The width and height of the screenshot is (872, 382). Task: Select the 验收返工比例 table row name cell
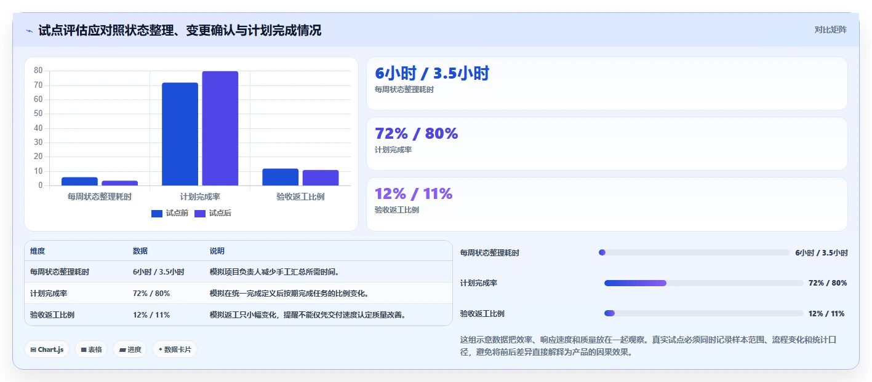coord(52,314)
